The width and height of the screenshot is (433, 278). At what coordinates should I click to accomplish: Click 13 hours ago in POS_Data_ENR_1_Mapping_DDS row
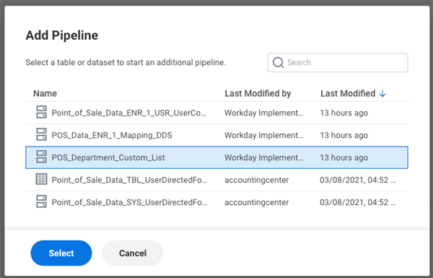(344, 135)
